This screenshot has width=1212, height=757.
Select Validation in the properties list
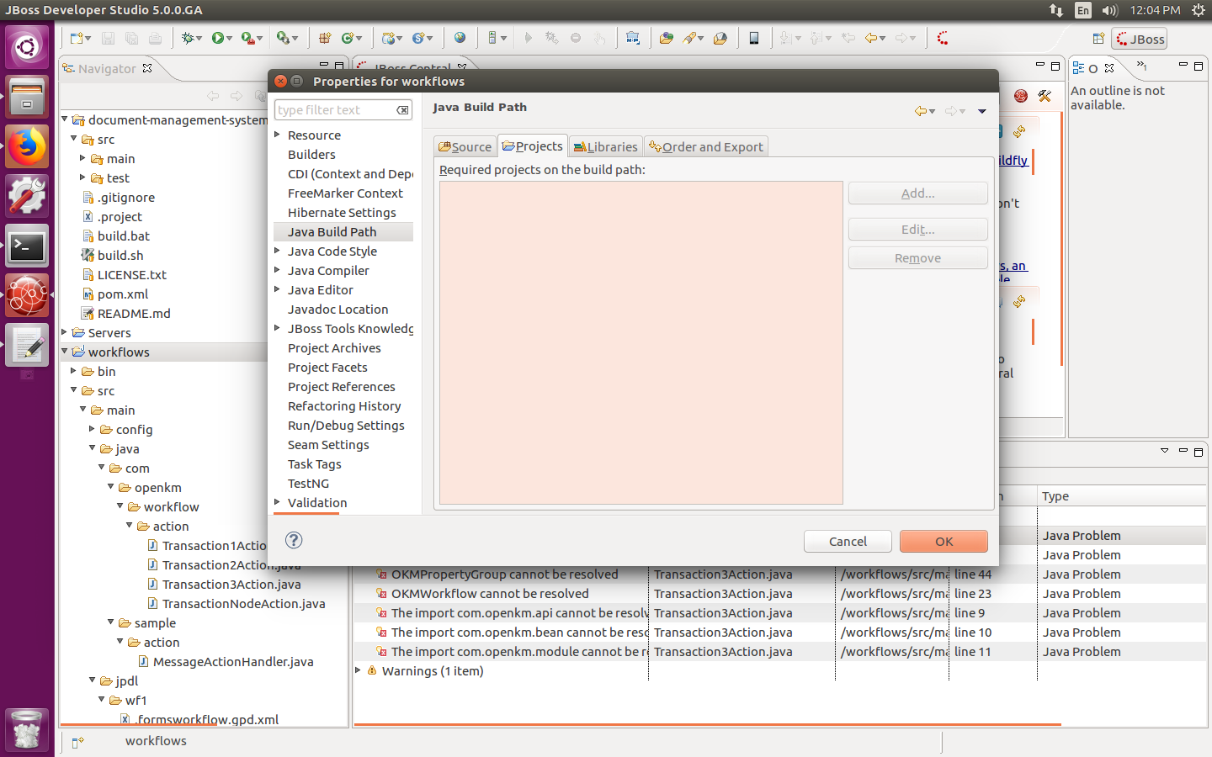pyautogui.click(x=317, y=502)
